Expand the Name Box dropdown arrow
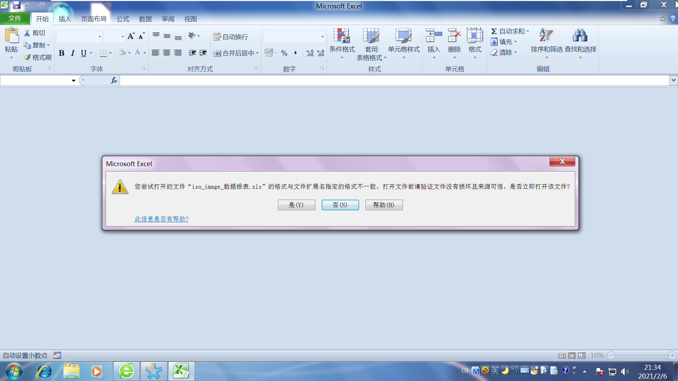This screenshot has width=678, height=381. point(73,80)
